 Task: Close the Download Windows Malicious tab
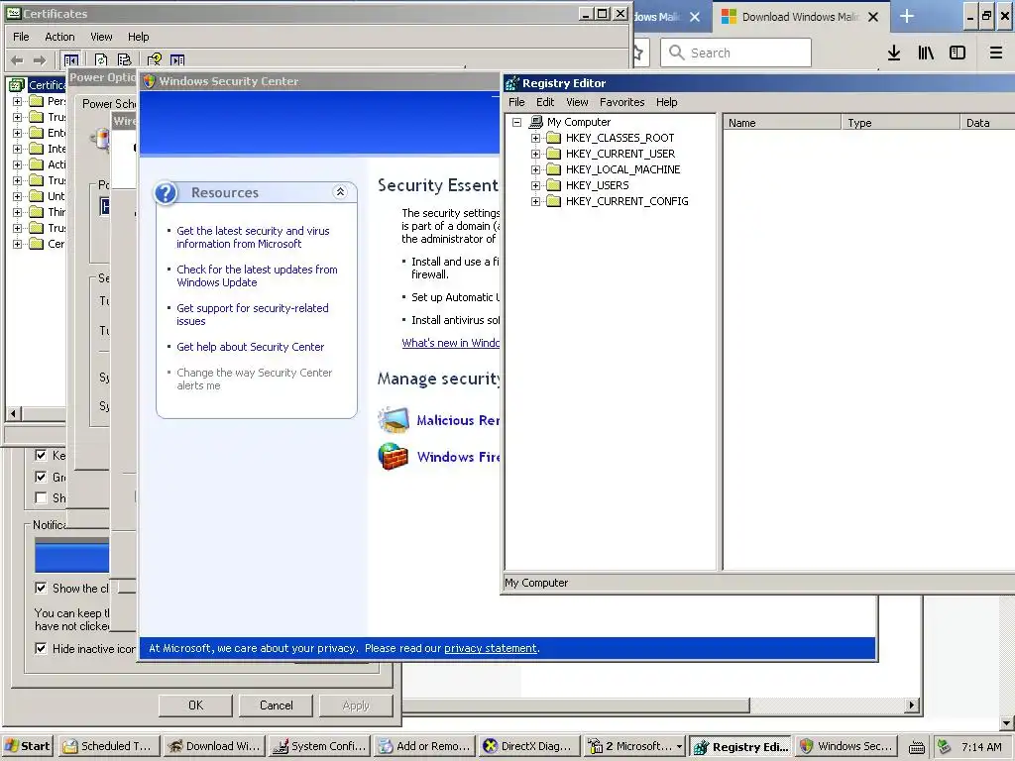click(x=873, y=17)
